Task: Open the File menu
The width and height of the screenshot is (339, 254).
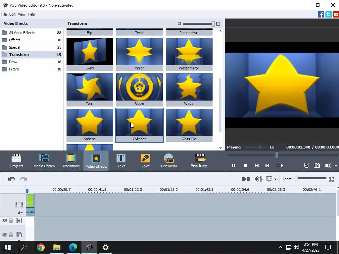Action: (x=4, y=14)
